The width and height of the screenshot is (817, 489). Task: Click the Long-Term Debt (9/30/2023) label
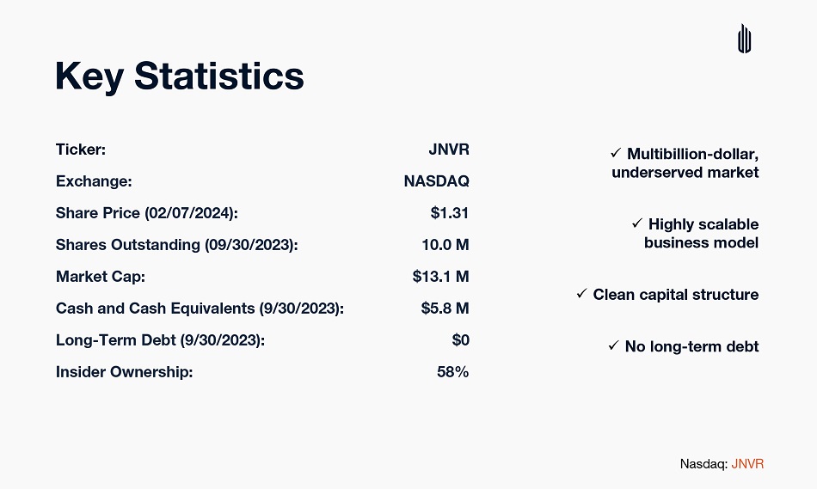coord(160,339)
